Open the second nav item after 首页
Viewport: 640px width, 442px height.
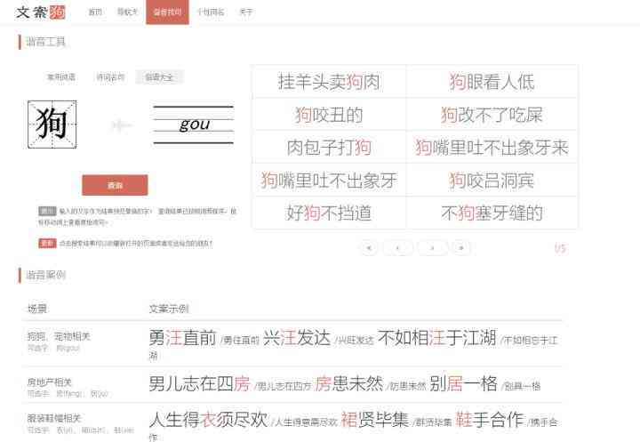(x=127, y=12)
